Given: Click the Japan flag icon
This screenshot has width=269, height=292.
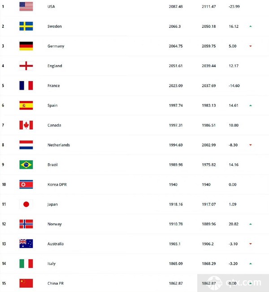Looking at the screenshot, I should coord(26,204).
